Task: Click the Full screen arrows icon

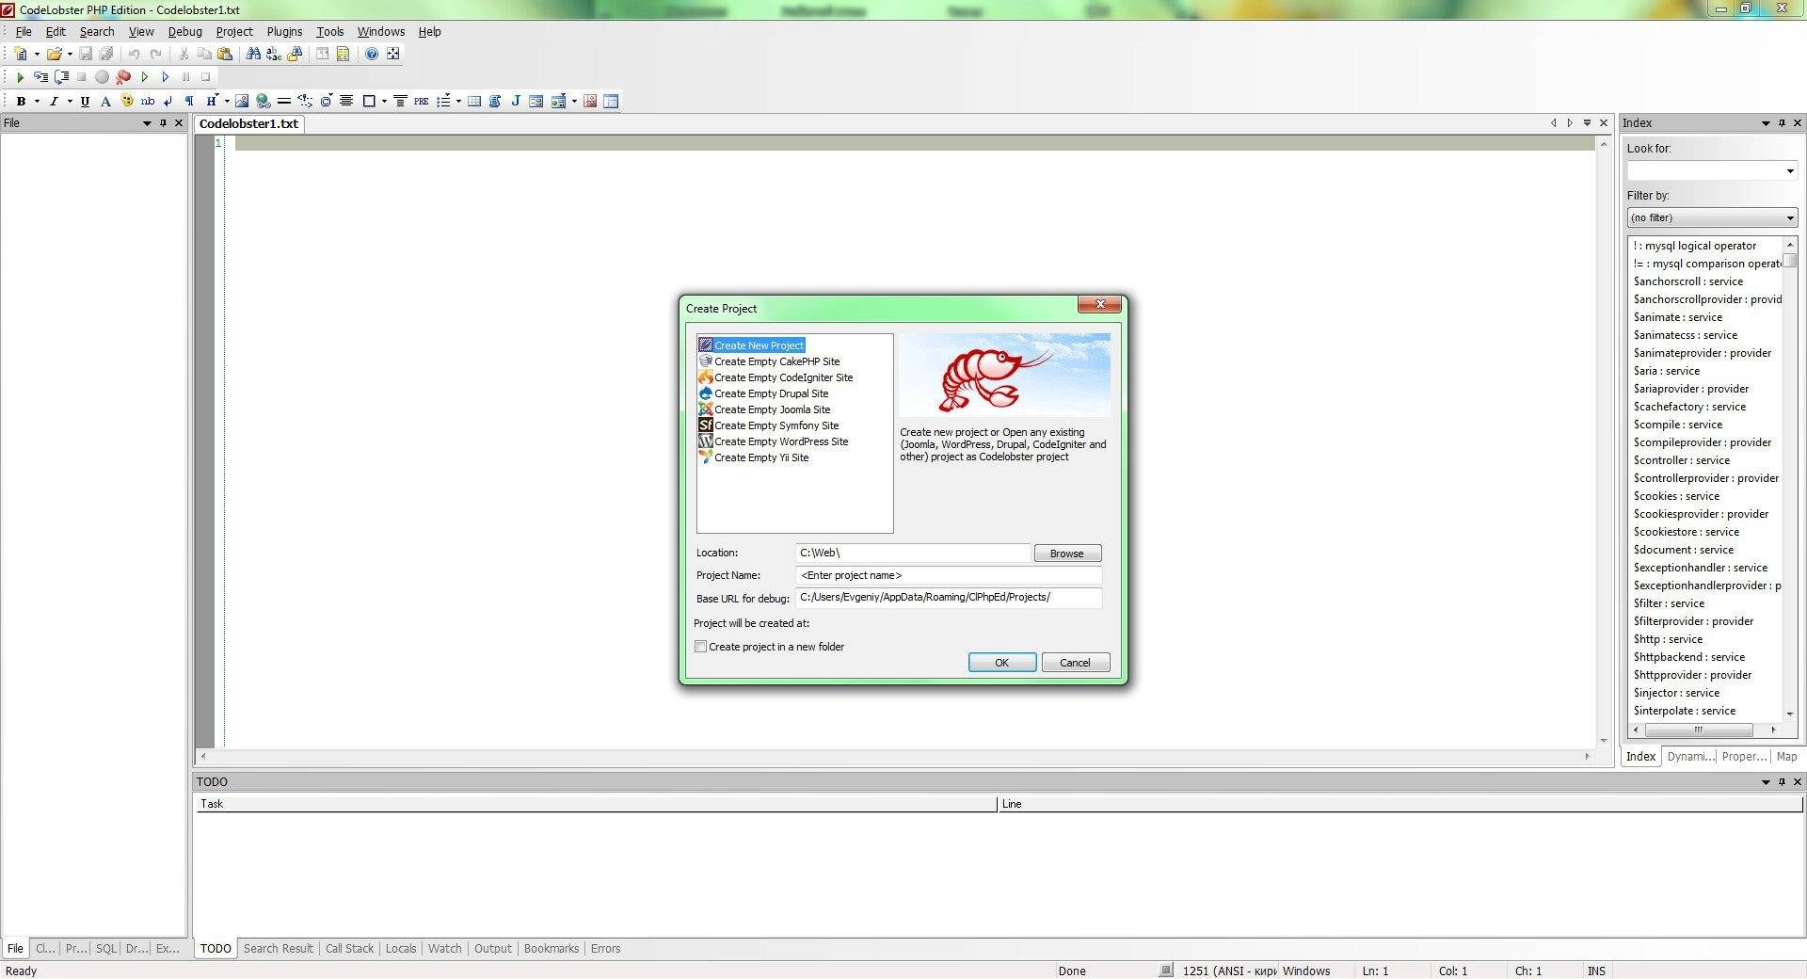Action: pos(392,54)
